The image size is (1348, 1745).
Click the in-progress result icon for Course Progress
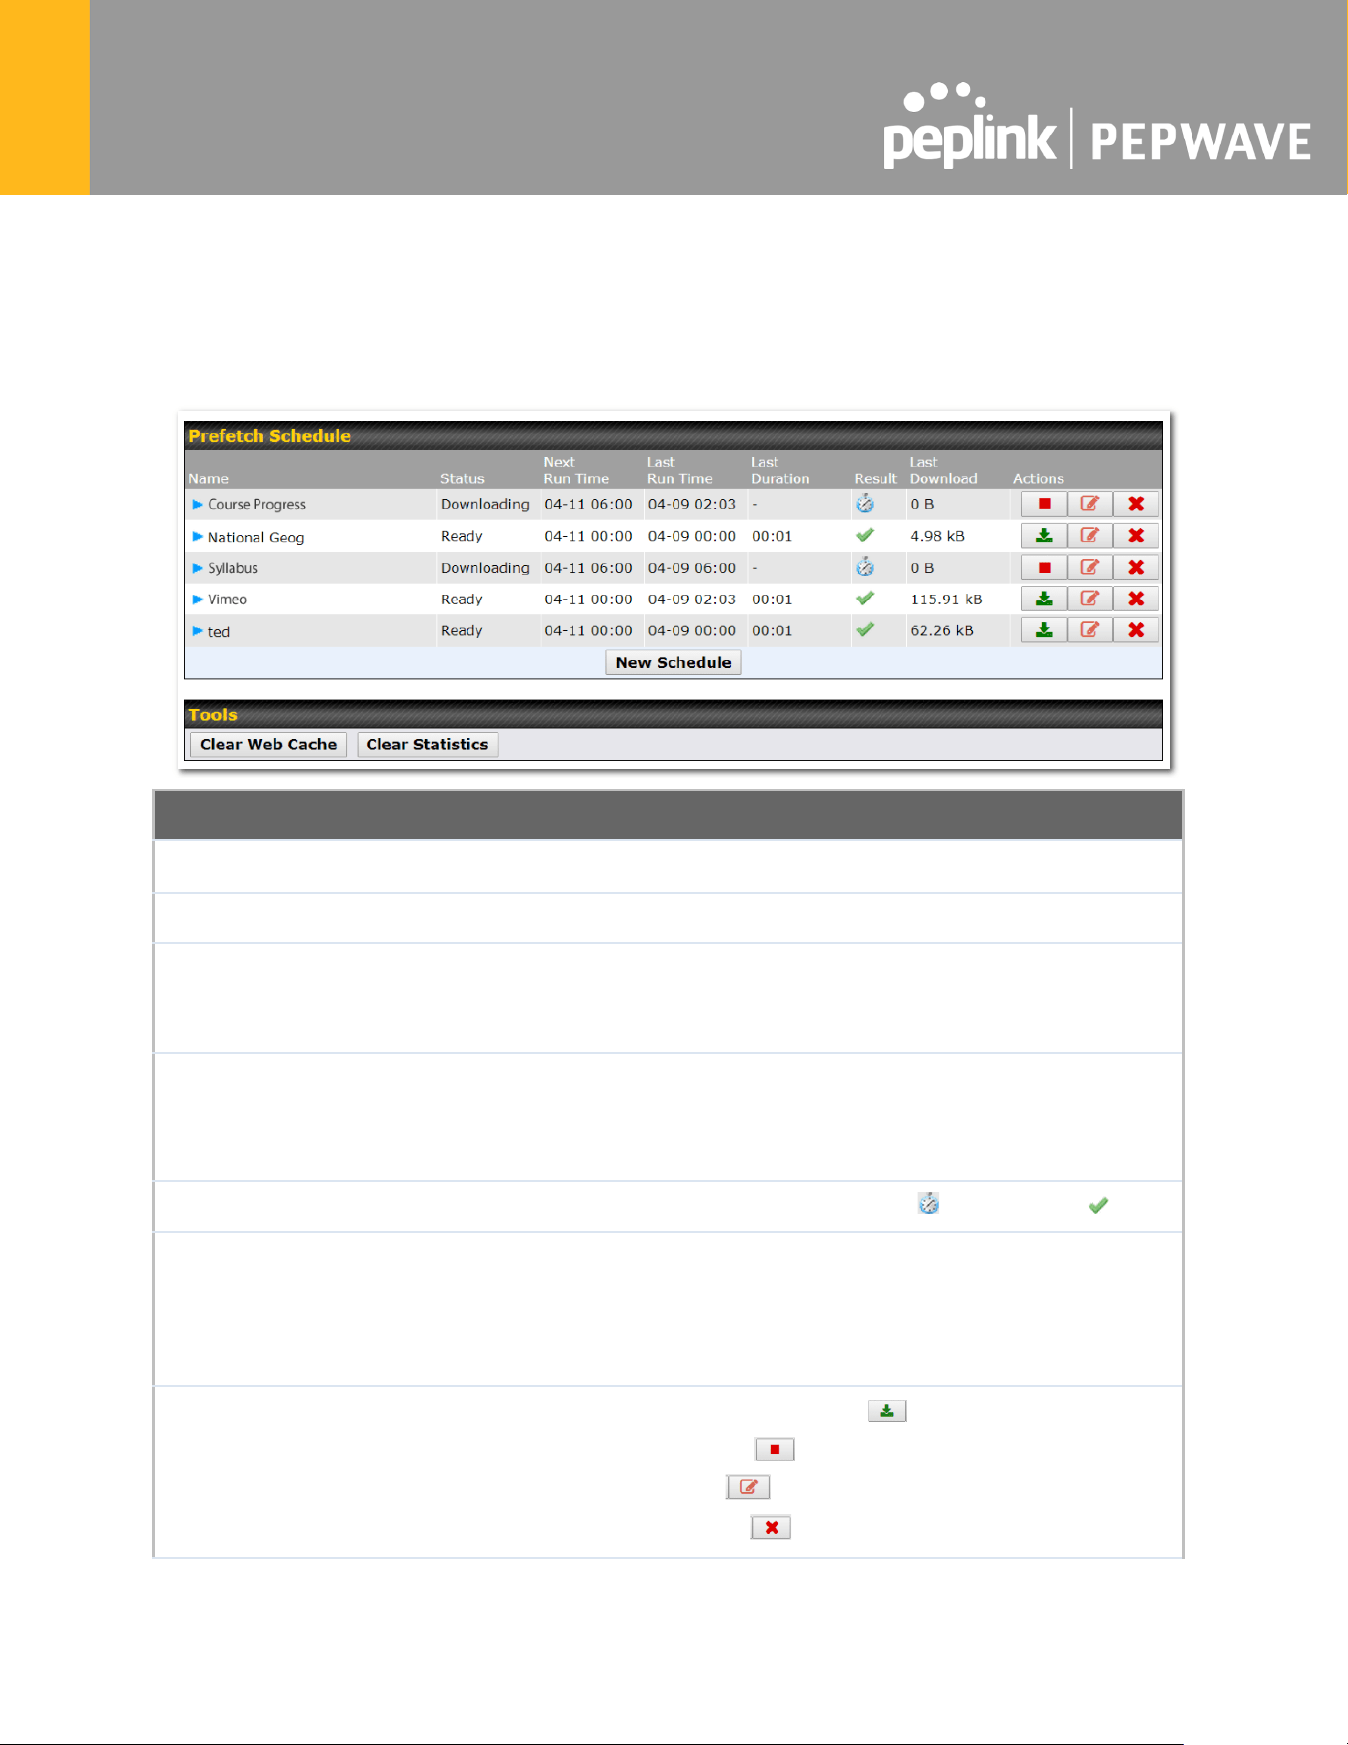(x=865, y=503)
